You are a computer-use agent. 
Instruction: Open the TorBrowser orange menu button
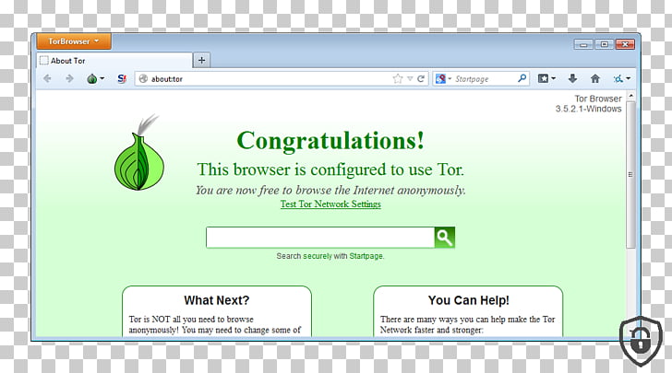tap(74, 41)
